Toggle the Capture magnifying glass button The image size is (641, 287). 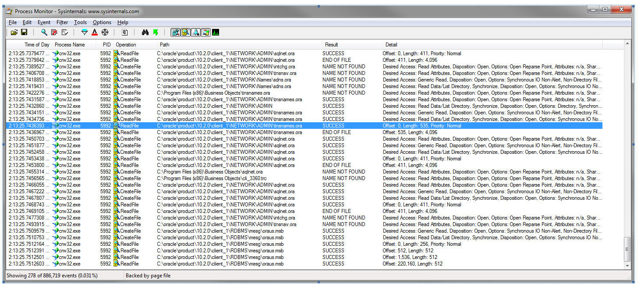click(x=44, y=32)
